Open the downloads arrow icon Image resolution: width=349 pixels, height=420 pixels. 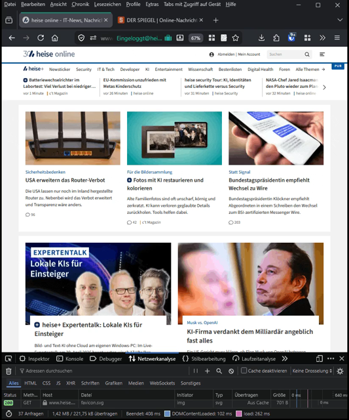(x=262, y=38)
